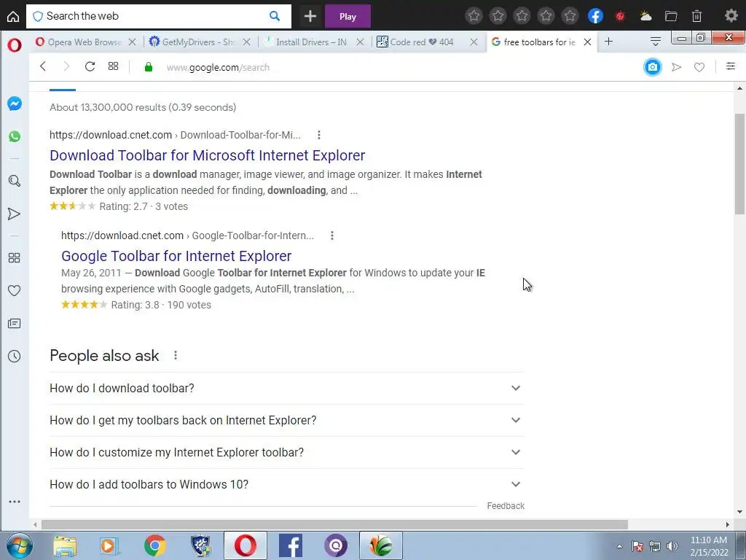Click the Feedback link
This screenshot has height=560, width=746.
(506, 506)
